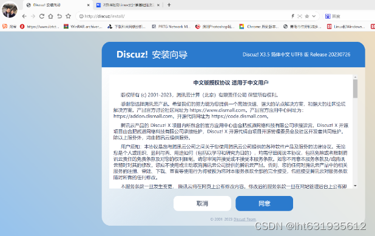Image resolution: width=375 pixels, height=236 pixels.
Task: Click the lightning speed-mode icon in address bar
Action: (x=292, y=16)
